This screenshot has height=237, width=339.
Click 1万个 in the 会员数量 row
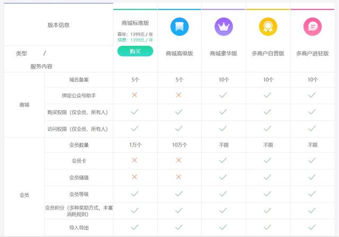click(x=136, y=145)
